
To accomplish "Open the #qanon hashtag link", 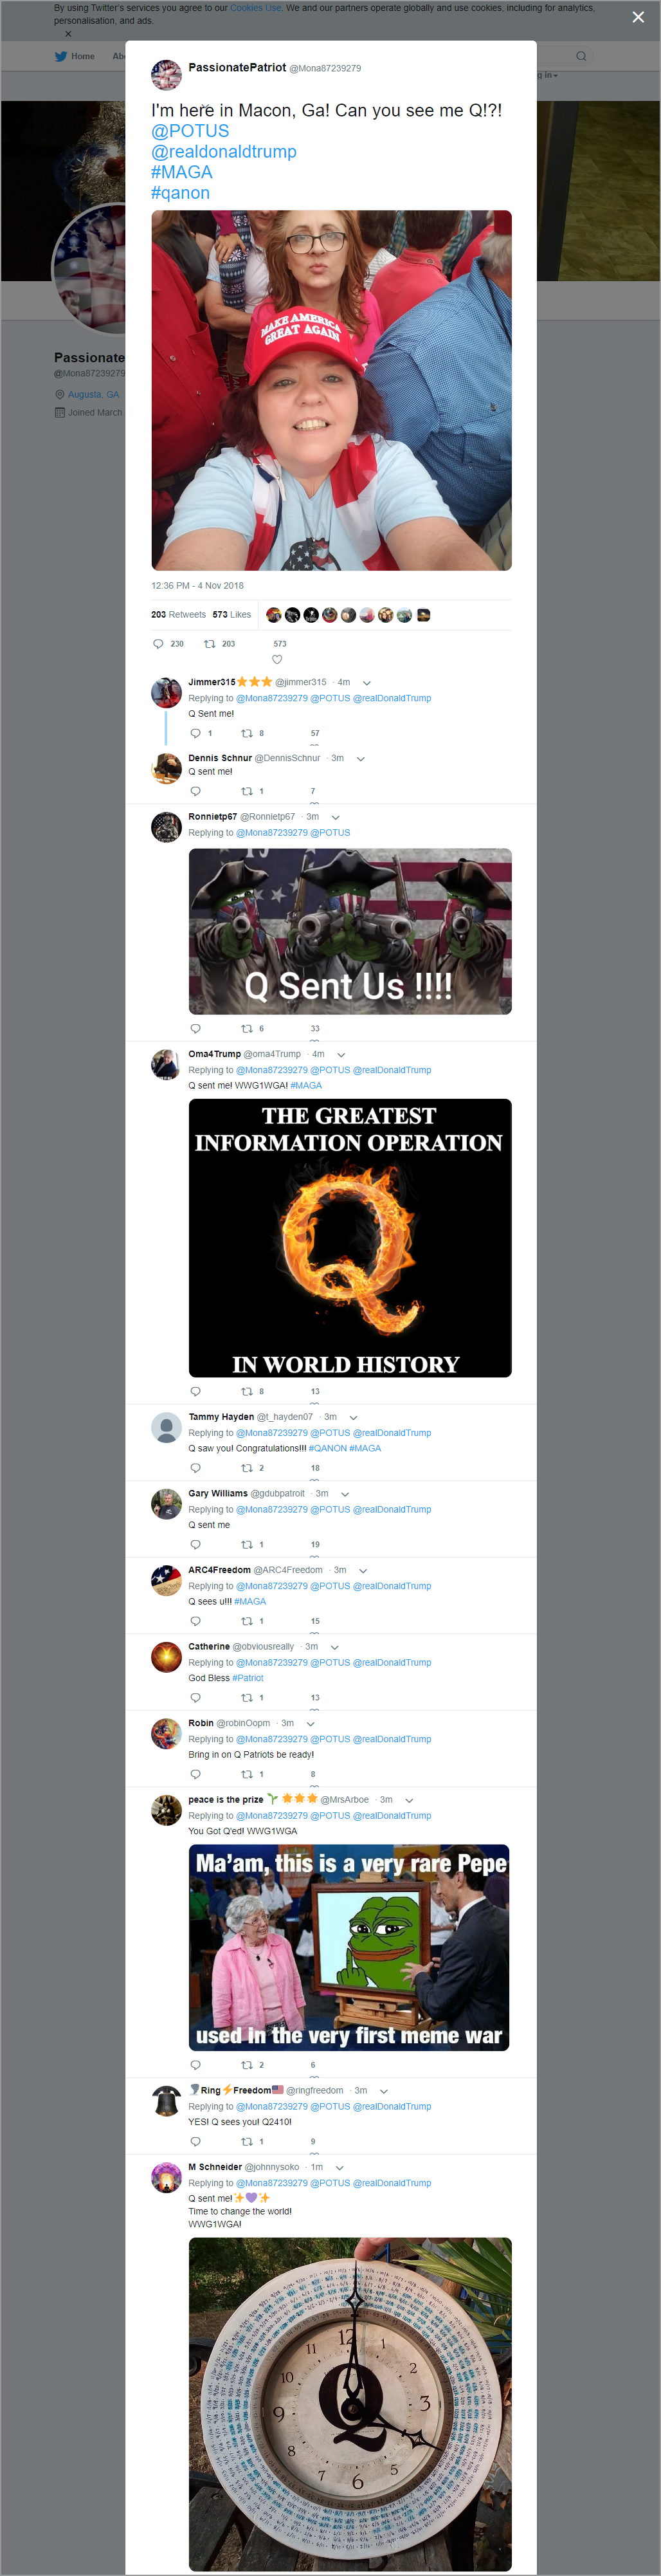I will 180,193.
